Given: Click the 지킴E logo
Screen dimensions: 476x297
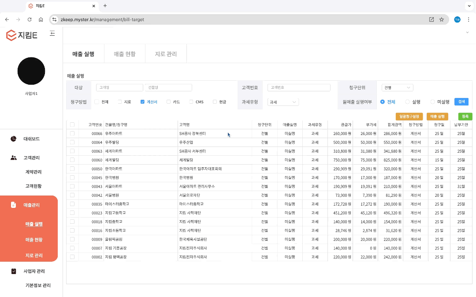Looking at the screenshot, I should coord(22,36).
